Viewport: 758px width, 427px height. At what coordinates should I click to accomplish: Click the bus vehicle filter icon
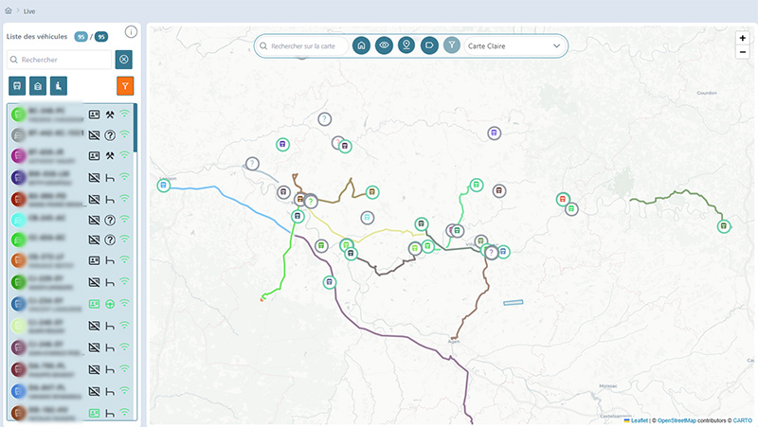17,86
